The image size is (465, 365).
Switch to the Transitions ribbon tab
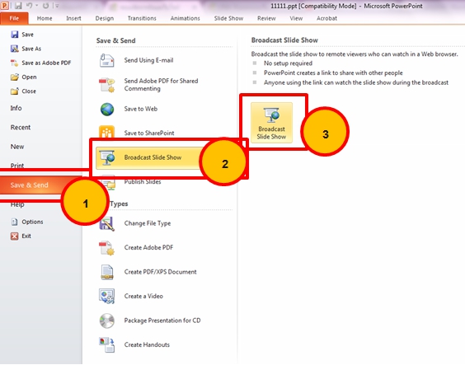(x=142, y=18)
